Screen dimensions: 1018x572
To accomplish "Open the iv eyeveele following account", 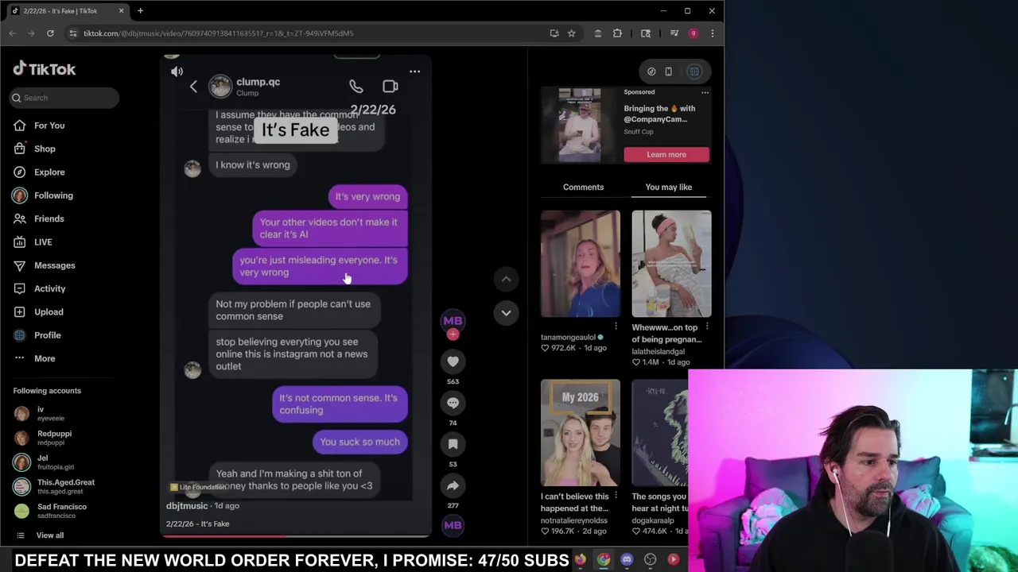I will pyautogui.click(x=40, y=413).
